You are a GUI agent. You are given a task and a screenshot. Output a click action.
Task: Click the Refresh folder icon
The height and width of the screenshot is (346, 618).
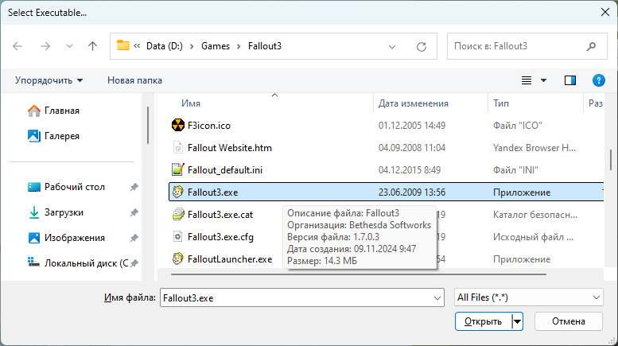(x=421, y=46)
